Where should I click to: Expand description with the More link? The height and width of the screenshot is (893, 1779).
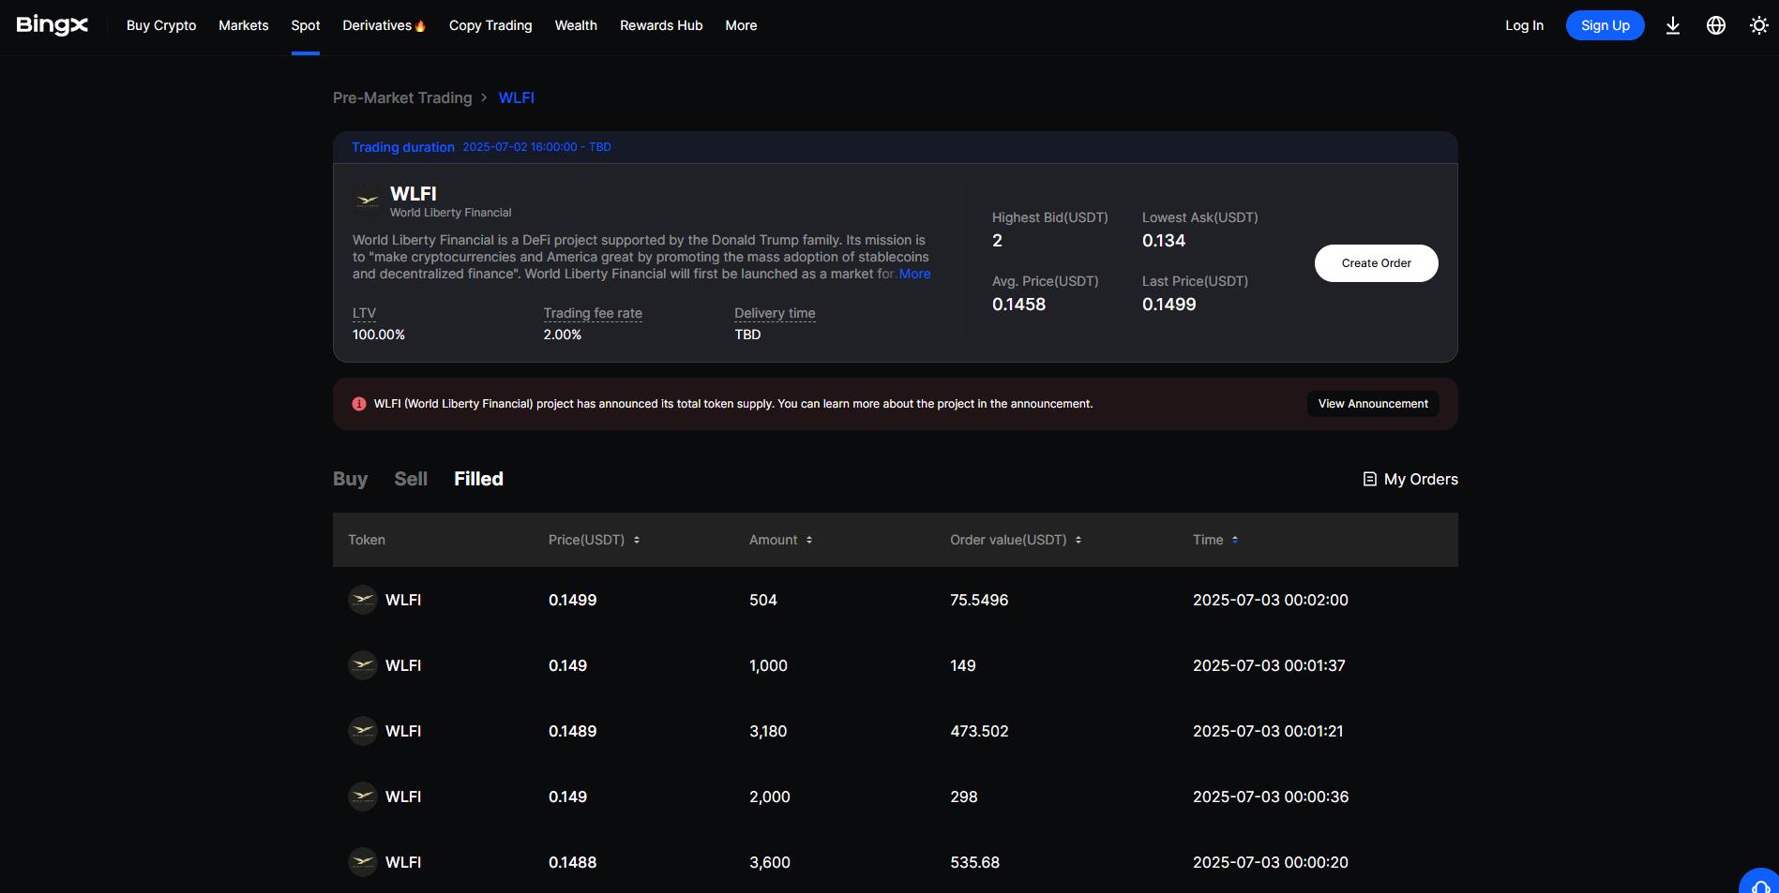[x=914, y=274]
